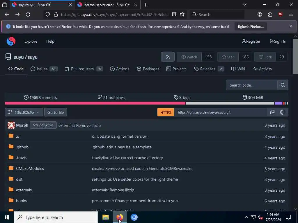Click the Help menu link
298x223 pixels.
point(50,41)
